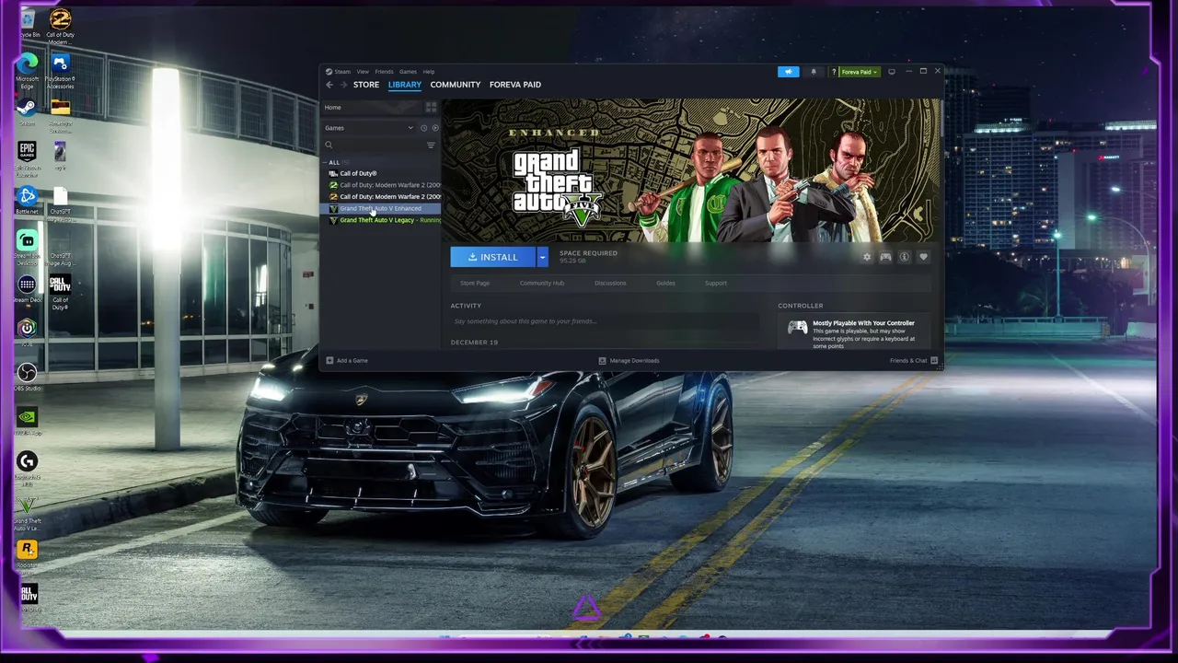Screen dimensions: 1178x663
Task: Add GTA V to favorites heart icon
Action: point(923,257)
